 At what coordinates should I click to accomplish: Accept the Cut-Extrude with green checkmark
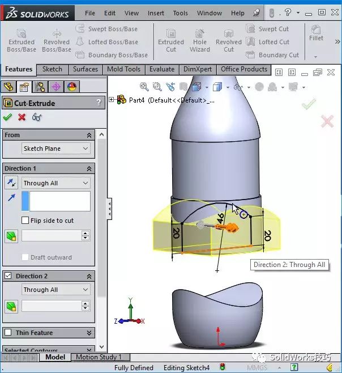[7, 117]
